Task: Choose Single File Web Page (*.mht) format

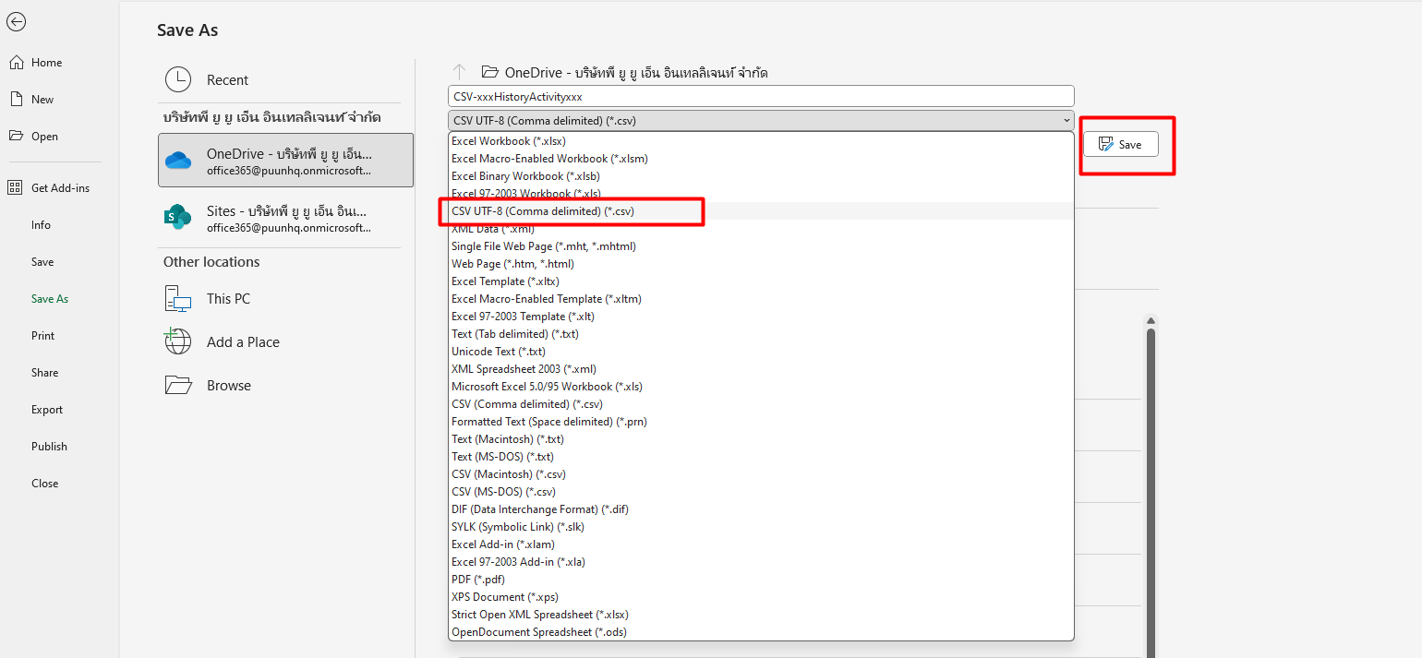Action: [761, 246]
